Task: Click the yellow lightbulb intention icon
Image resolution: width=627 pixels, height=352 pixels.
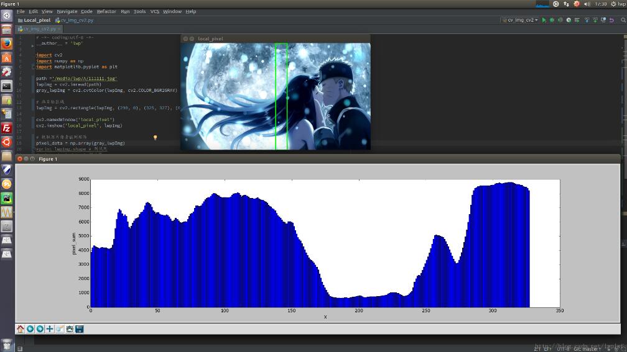Action: pyautogui.click(x=155, y=138)
